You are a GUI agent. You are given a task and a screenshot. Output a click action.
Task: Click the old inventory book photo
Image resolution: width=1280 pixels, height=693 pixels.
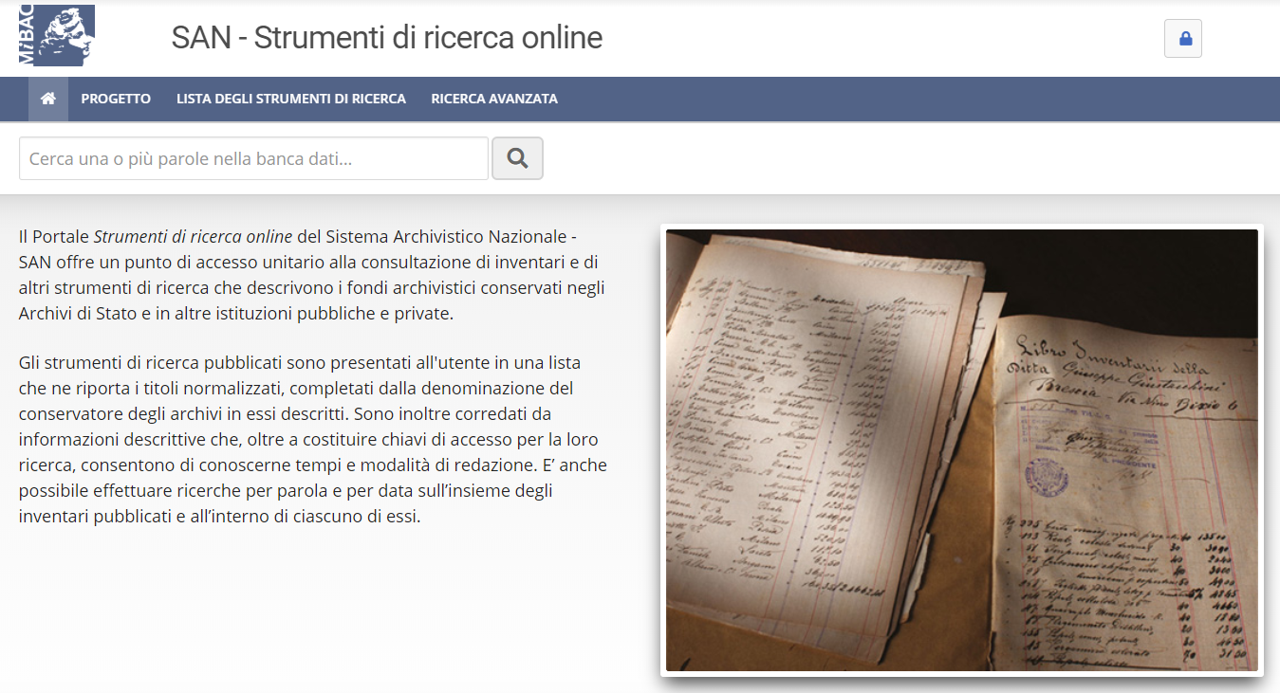tap(962, 450)
